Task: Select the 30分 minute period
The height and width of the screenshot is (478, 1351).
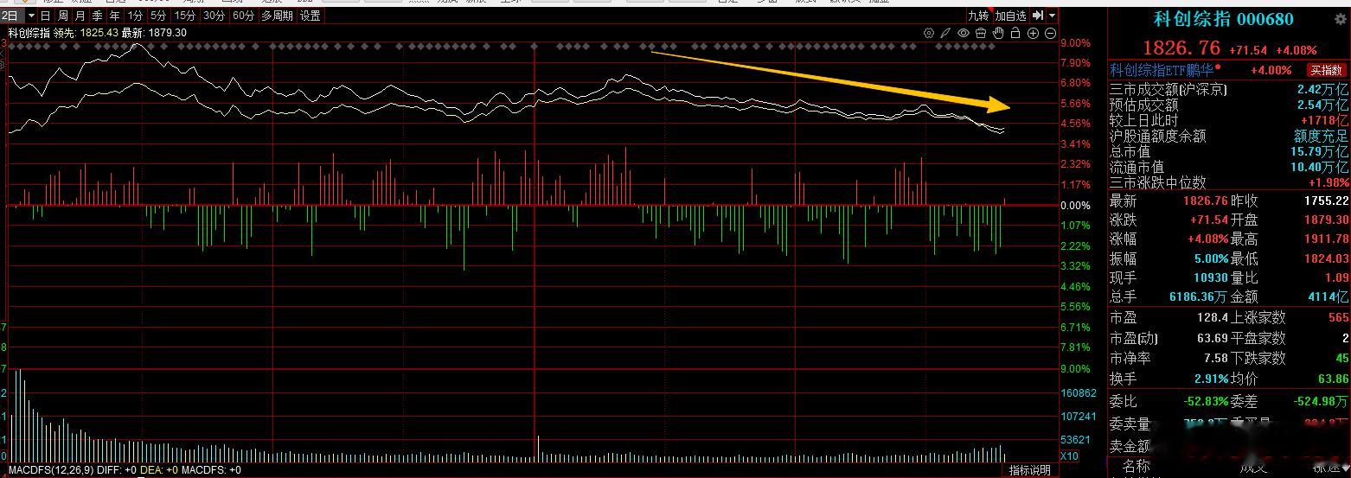Action: (x=214, y=16)
